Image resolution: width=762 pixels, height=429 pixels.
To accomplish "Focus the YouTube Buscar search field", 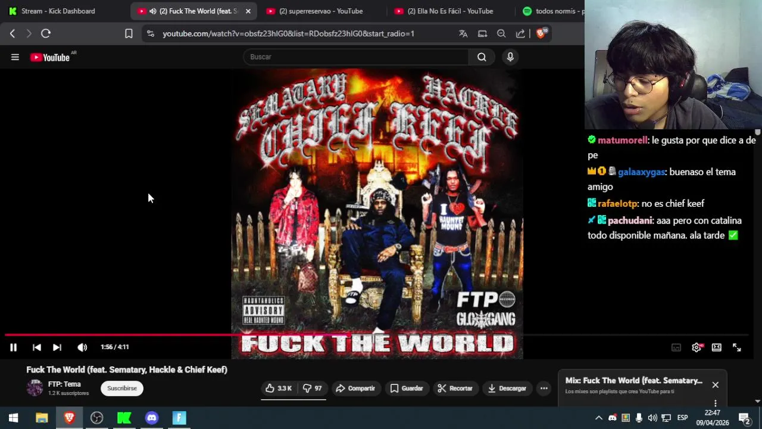I will tap(356, 57).
